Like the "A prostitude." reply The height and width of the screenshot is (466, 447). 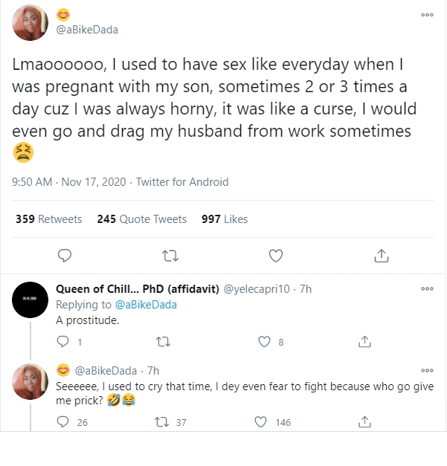[x=264, y=342]
